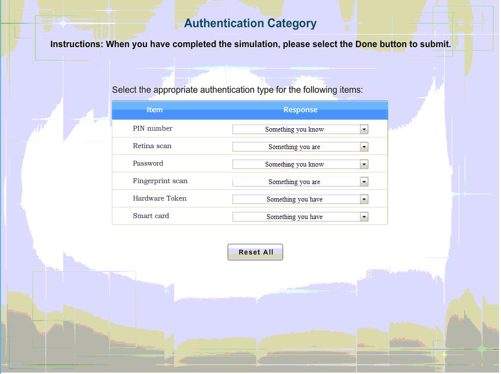
Task: Click the Password item label
Action: (x=148, y=163)
